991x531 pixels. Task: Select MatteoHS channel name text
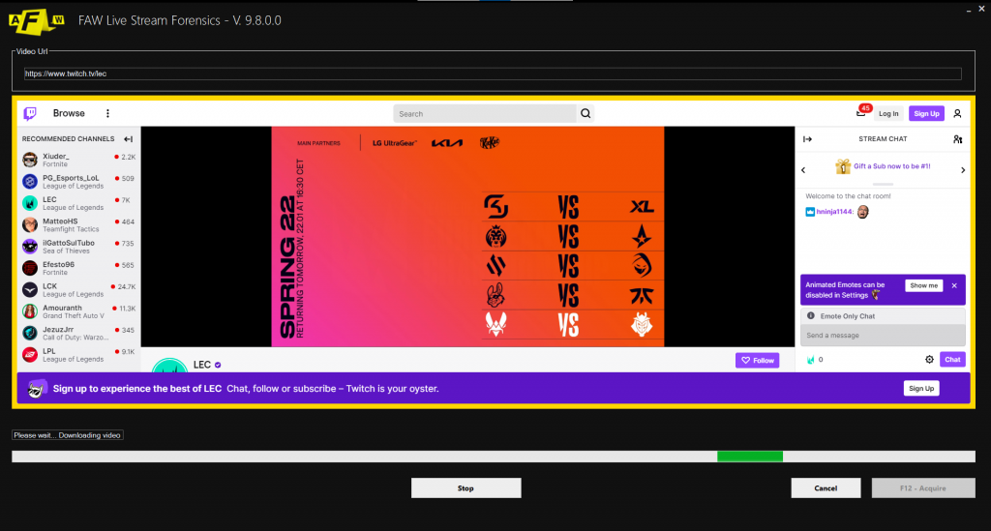click(60, 221)
